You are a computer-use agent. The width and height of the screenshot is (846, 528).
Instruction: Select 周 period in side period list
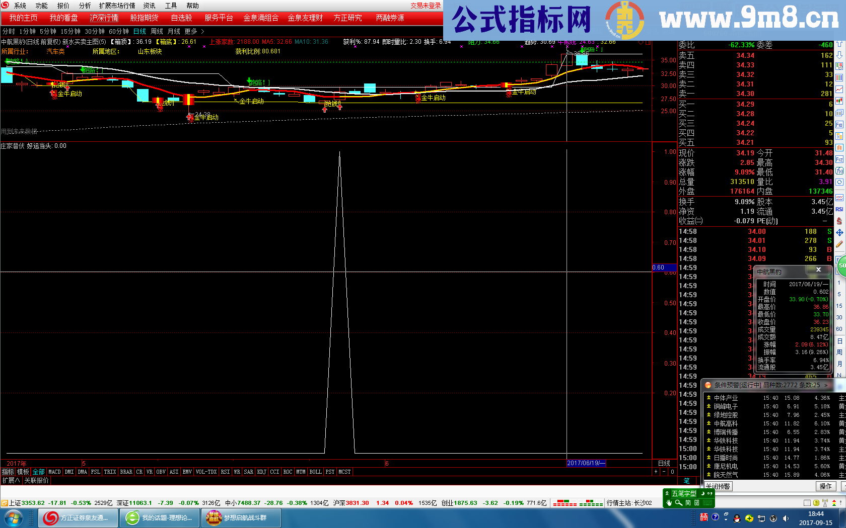[839, 352]
